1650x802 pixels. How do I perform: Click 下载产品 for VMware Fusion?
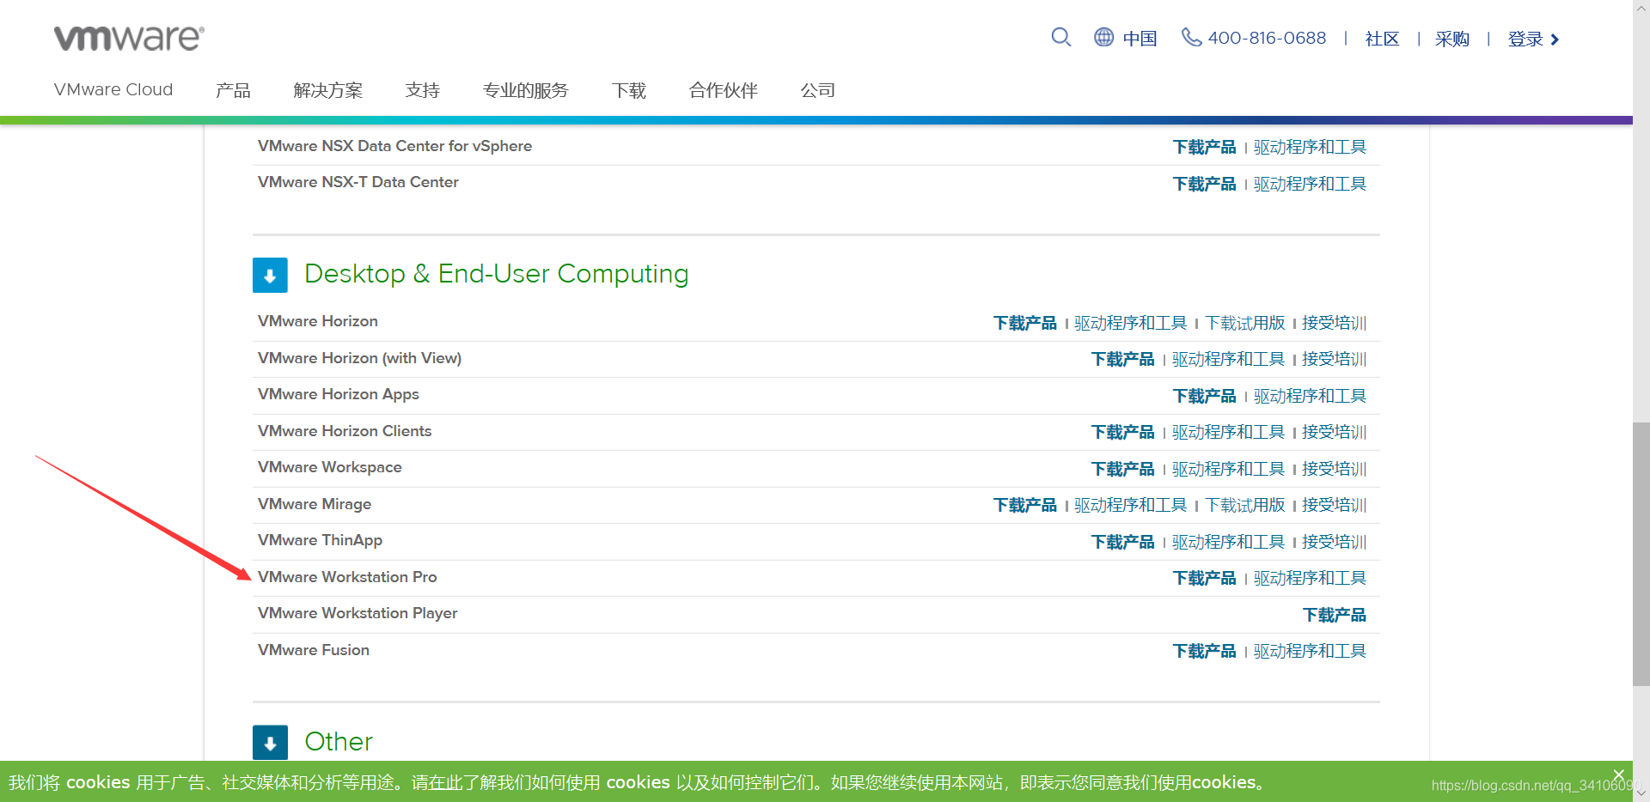click(1204, 651)
